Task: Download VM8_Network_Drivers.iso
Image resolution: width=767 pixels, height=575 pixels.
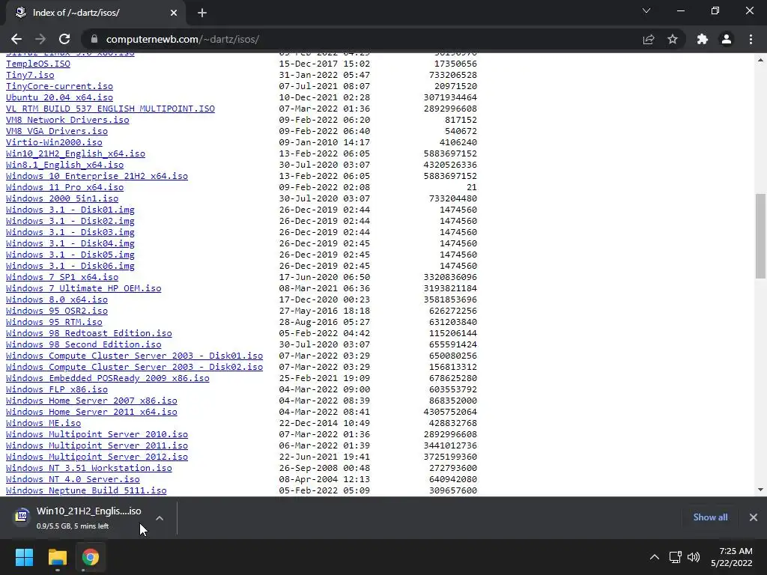Action: click(x=67, y=120)
